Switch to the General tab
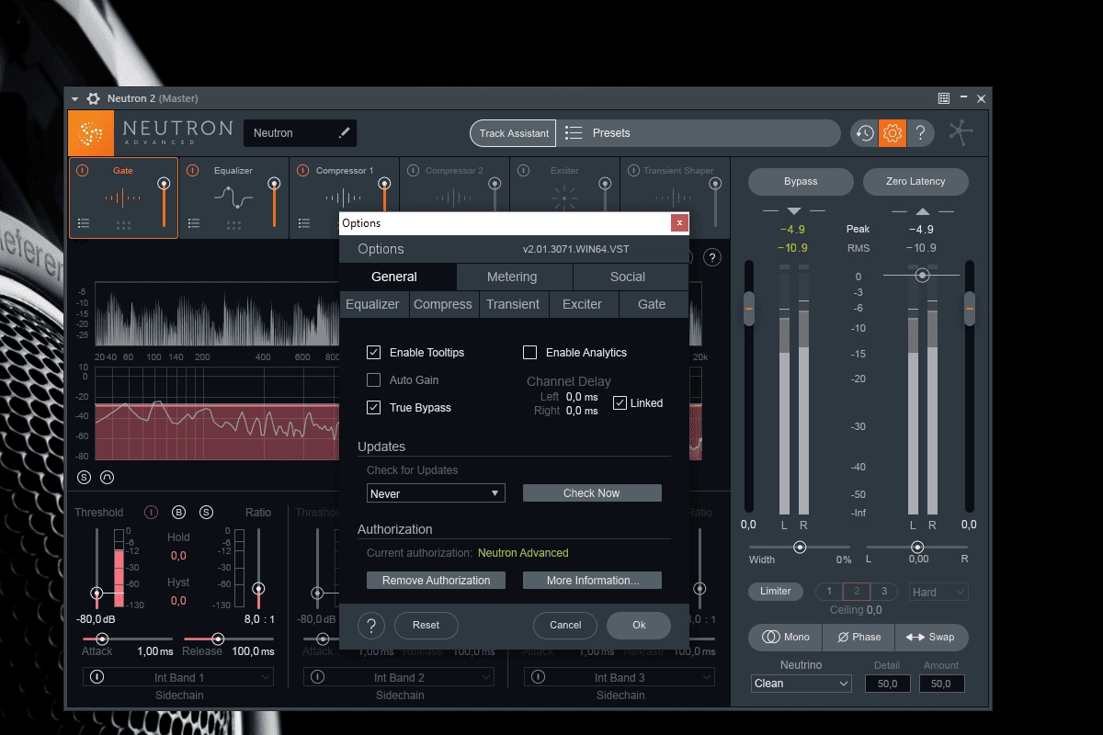 click(x=394, y=277)
